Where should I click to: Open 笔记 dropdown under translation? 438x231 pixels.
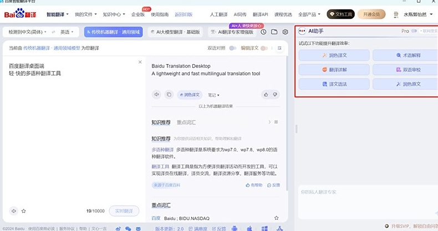(213, 95)
